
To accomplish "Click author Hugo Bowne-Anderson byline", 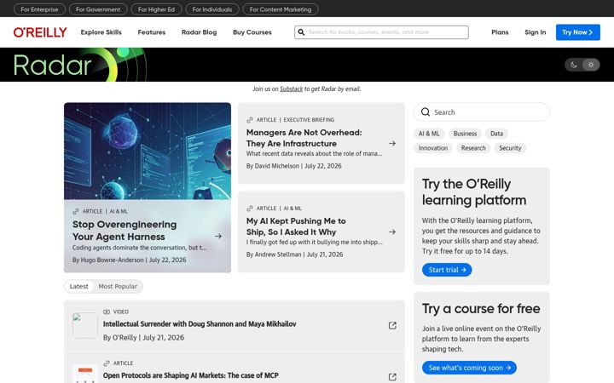I will [112, 260].
